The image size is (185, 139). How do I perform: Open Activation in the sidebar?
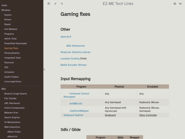coord(9,72)
